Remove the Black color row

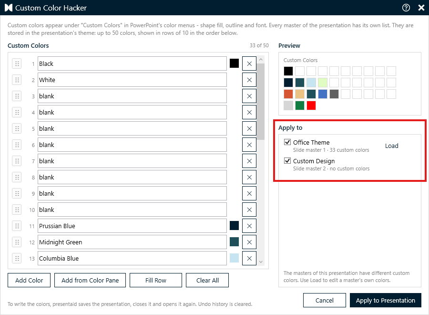click(249, 64)
